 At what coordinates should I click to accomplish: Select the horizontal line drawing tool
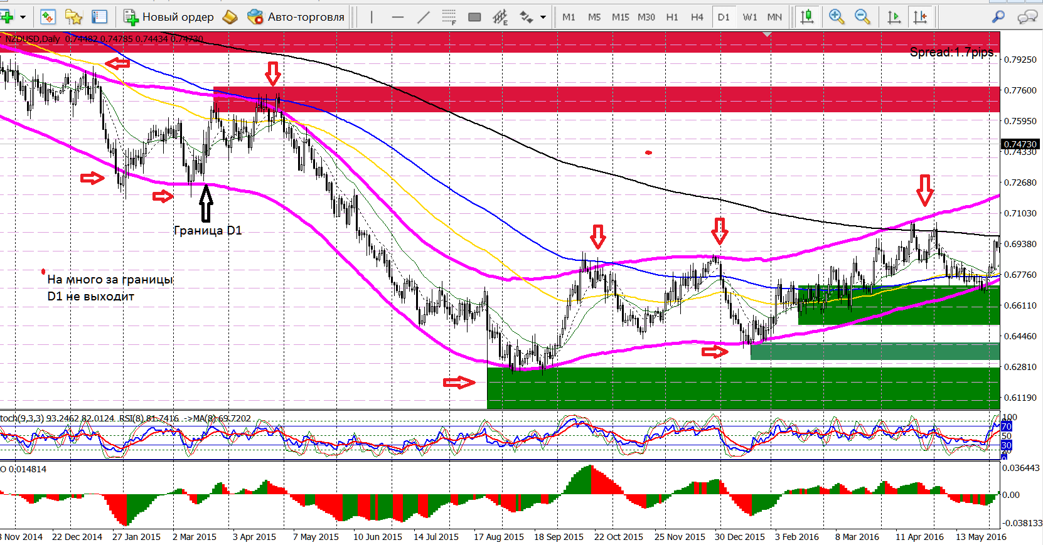pos(398,17)
